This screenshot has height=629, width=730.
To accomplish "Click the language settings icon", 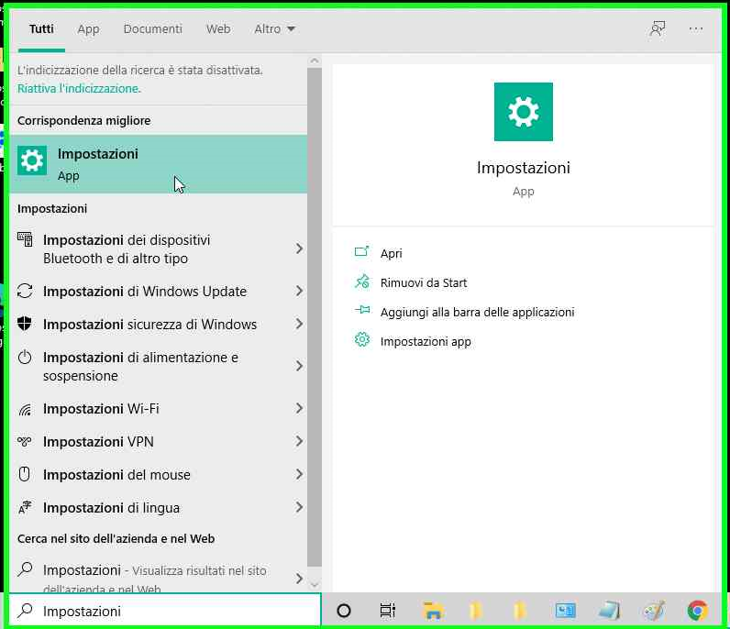I will pos(25,507).
